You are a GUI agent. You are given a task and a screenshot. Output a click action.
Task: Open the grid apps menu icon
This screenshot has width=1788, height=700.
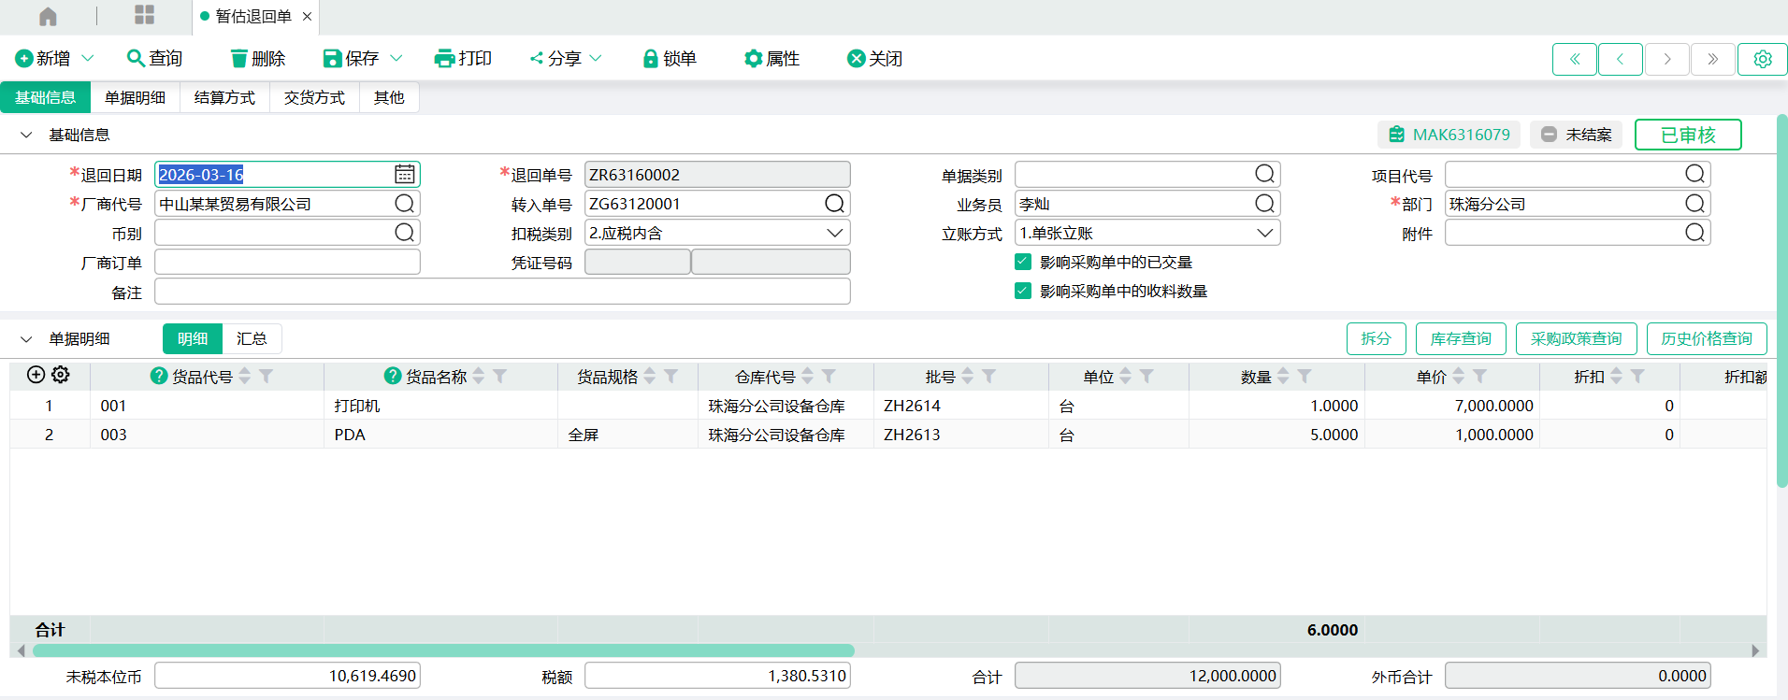pos(144,15)
